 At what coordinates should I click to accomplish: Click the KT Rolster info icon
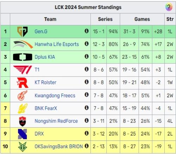87,82
